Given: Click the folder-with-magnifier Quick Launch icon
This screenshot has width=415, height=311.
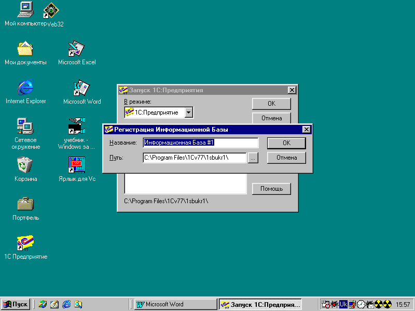Looking at the screenshot, I should click(78, 304).
